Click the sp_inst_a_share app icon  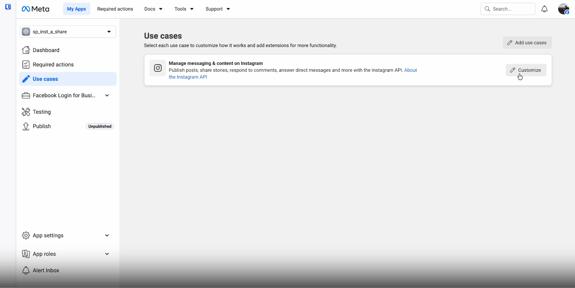tap(26, 32)
